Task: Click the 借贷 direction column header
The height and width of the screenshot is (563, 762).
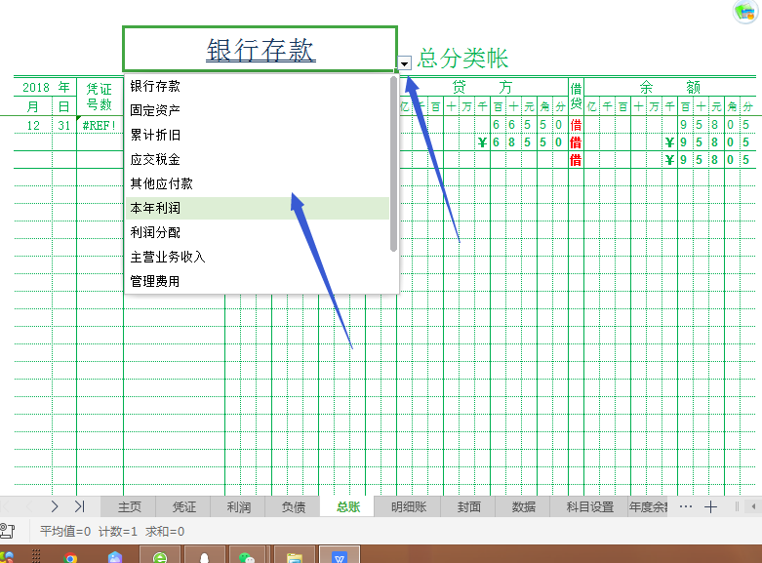Action: tap(576, 97)
